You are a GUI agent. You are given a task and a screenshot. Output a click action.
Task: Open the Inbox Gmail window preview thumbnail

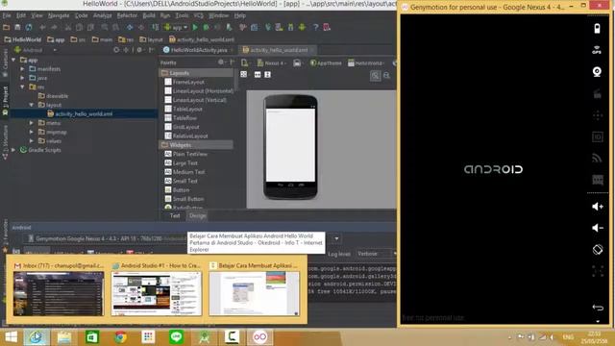point(59,294)
